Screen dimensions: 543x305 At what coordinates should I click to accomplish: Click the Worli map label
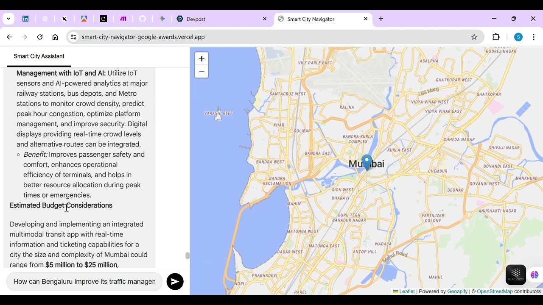tap(240, 283)
